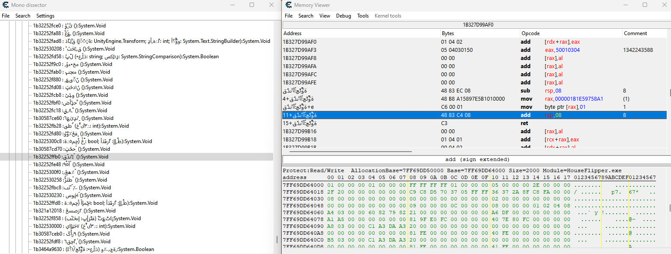Click the Opcode column header
671x254 pixels.
click(x=530, y=33)
